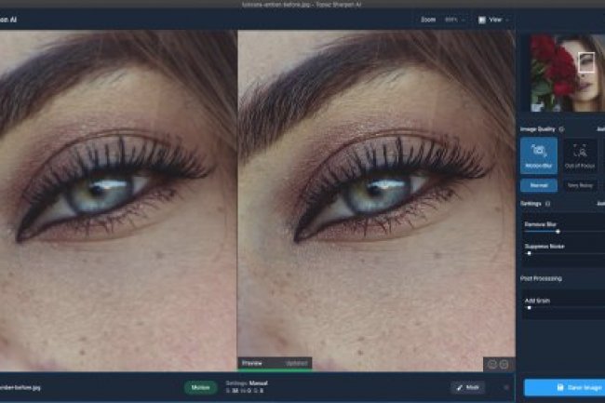Image resolution: width=605 pixels, height=403 pixels.
Task: Click the Remove Blur slider handle
Action: point(558,232)
